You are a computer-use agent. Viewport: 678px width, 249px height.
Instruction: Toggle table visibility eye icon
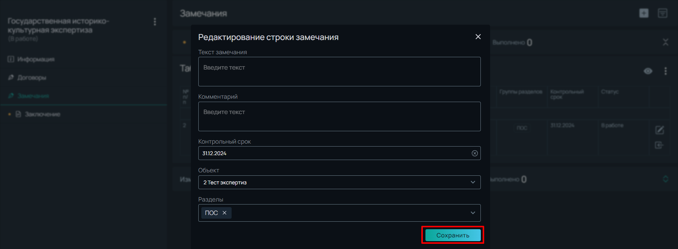pos(648,71)
